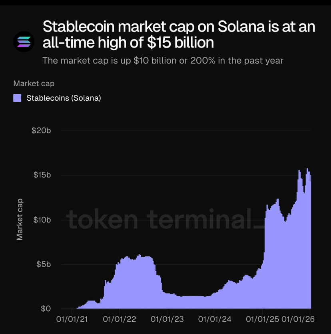
Task: Click the $0 y-axis label
Action: pyautogui.click(x=45, y=309)
